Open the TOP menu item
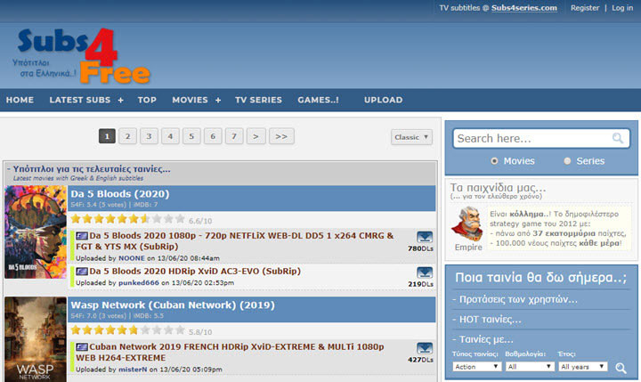 [x=147, y=100]
